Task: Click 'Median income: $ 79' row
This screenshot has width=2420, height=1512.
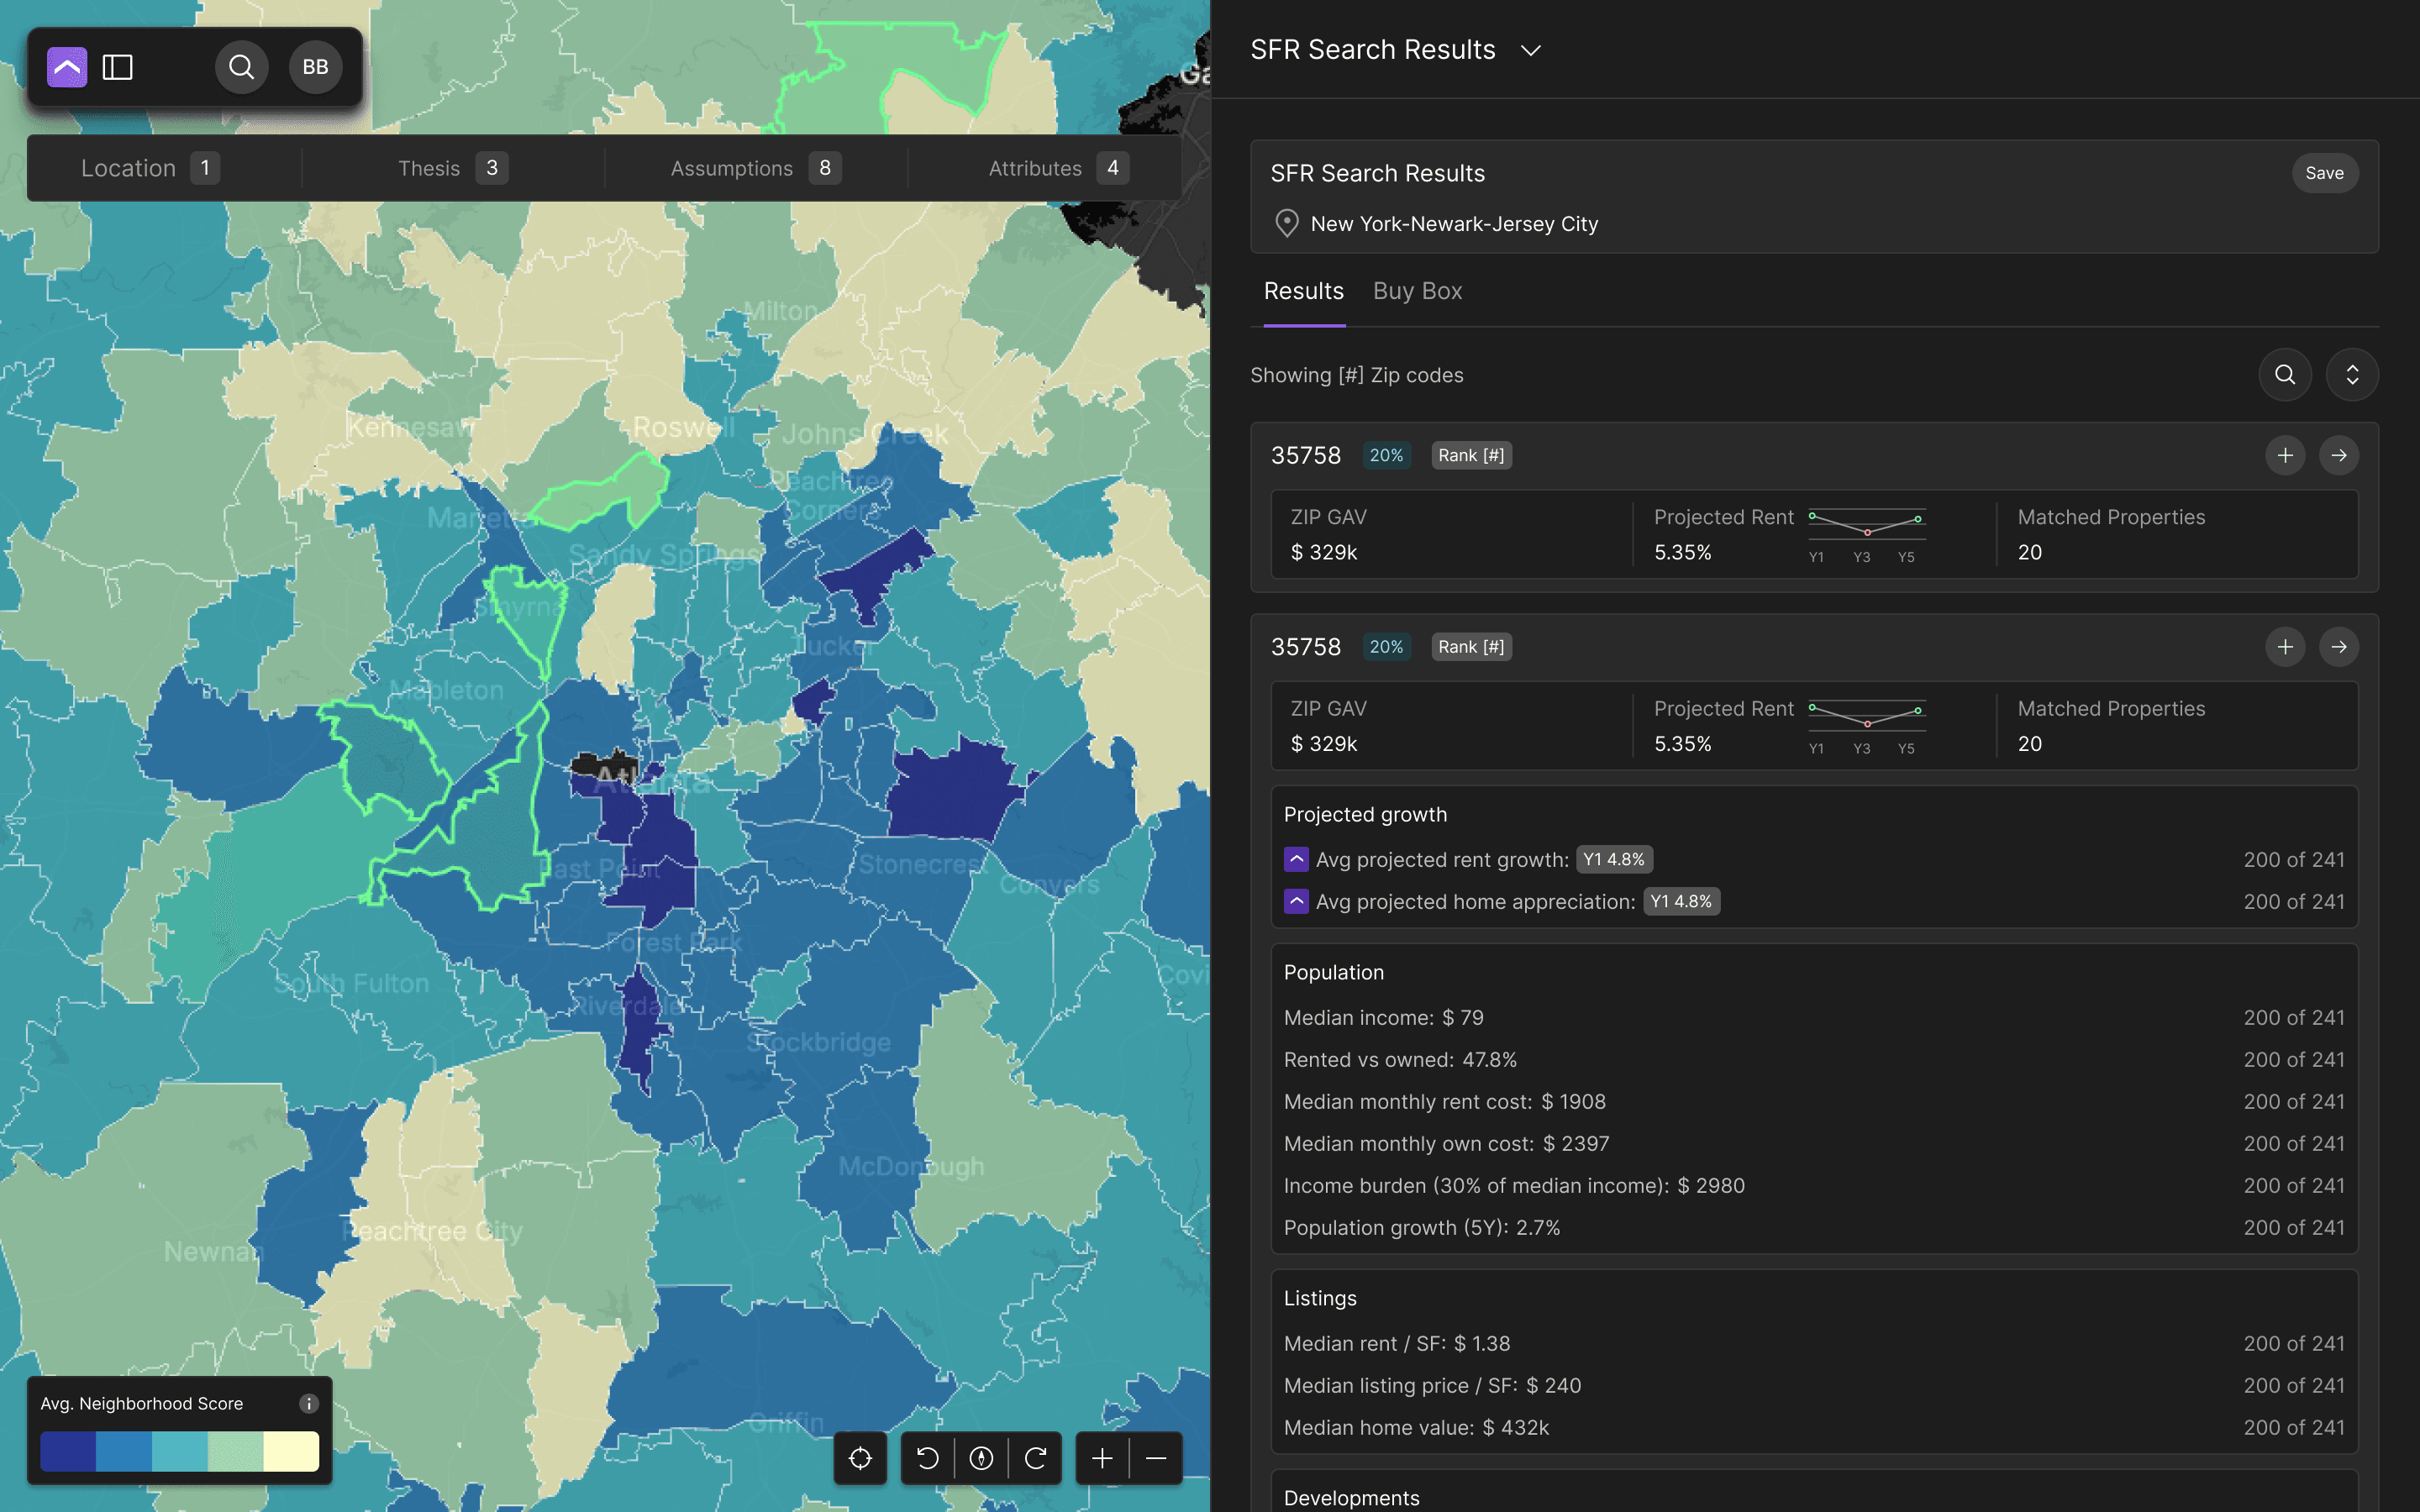Action: [1813, 1018]
